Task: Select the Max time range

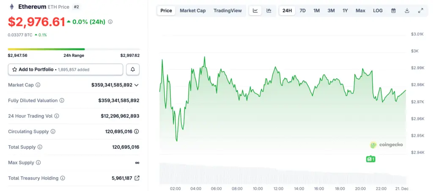Action: [360, 11]
